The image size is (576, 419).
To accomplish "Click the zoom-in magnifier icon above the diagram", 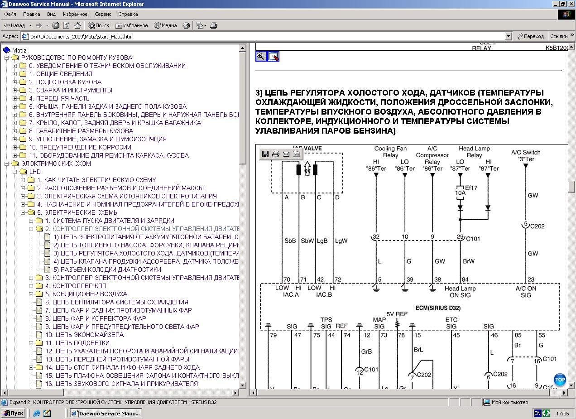I will click(x=261, y=56).
